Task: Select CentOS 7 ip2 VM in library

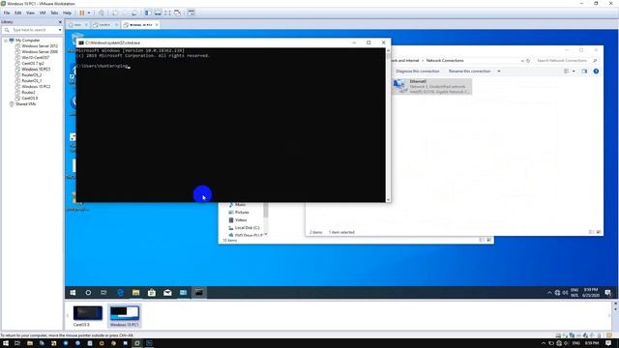Action: click(x=32, y=63)
